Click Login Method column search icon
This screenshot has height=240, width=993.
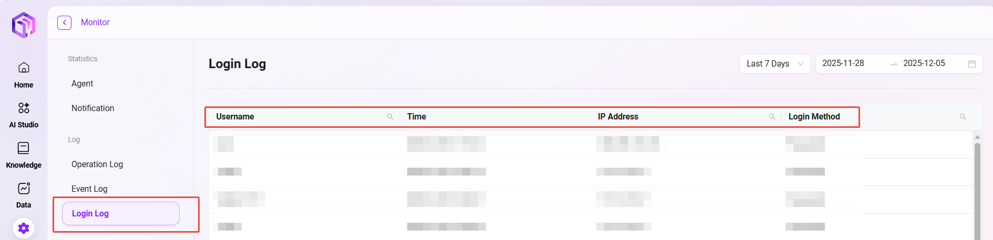(963, 117)
